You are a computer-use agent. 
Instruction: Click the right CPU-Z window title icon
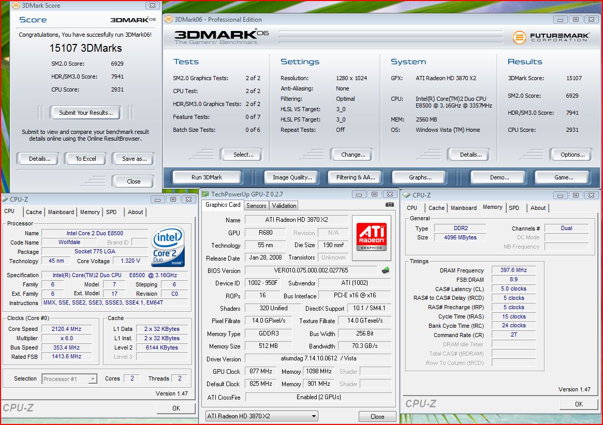(406, 195)
